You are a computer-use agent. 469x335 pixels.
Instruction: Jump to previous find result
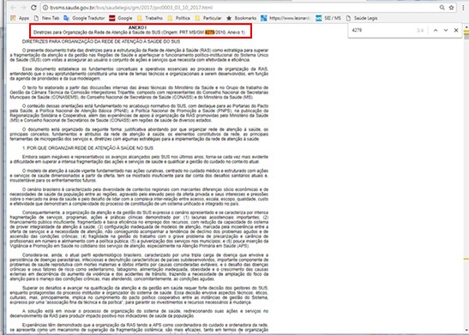[436, 30]
